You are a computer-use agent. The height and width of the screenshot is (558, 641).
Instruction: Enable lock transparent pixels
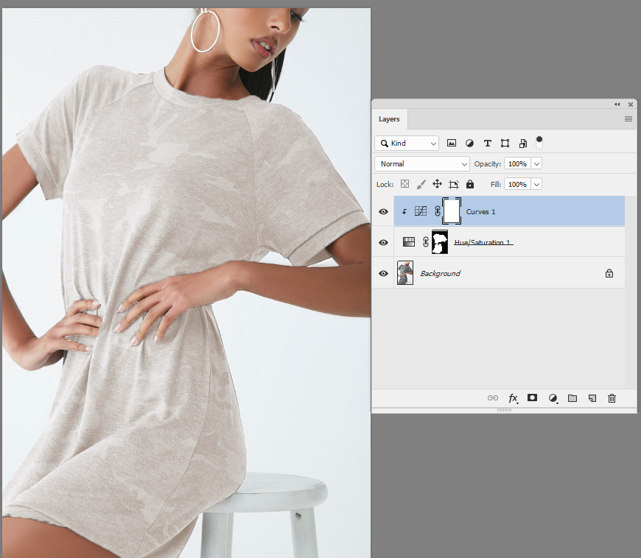(404, 184)
